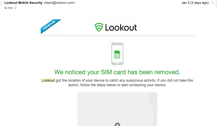Click the sender avatar at left edge
This screenshot has width=217, height=126.
pyautogui.click(x=1, y=3)
